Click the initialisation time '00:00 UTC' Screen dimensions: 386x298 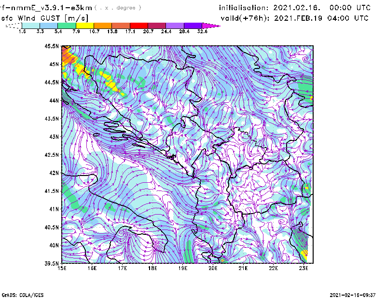350,8
